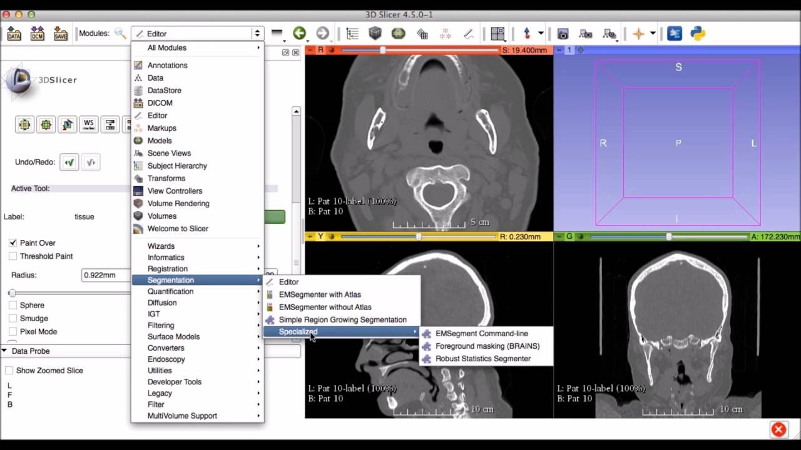Open Markups toolbar icon
Viewport: 801px width, 450px height.
pyautogui.click(x=446, y=34)
